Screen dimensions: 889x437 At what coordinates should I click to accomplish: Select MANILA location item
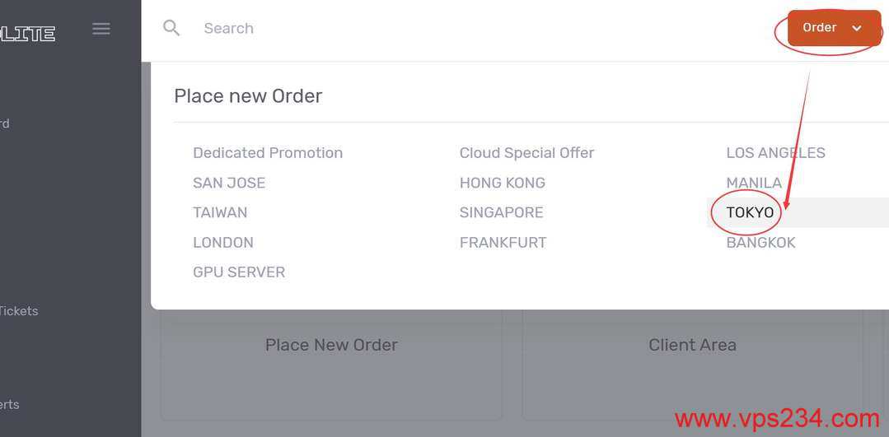[754, 183]
